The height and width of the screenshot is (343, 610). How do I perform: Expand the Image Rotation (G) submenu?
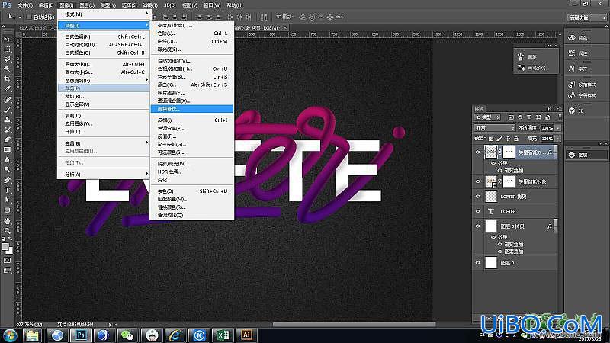(x=104, y=80)
